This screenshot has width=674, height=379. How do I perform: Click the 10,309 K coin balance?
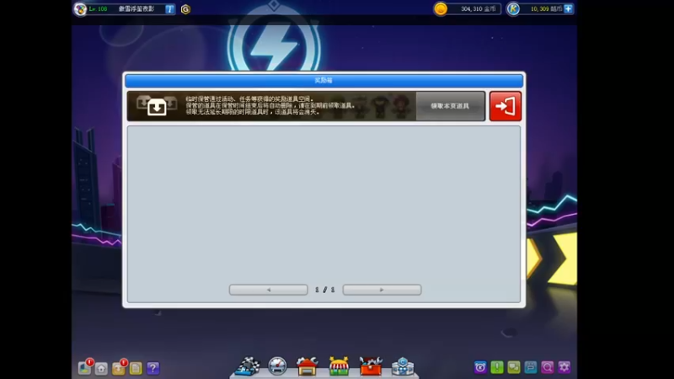click(x=546, y=8)
